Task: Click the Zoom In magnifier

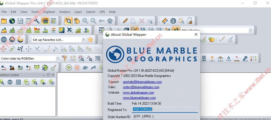Action: [85, 21]
